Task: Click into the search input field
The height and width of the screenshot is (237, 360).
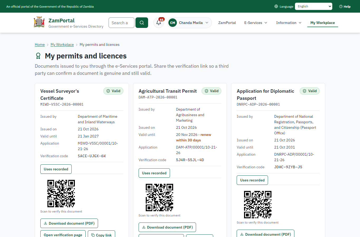Action: point(121,23)
